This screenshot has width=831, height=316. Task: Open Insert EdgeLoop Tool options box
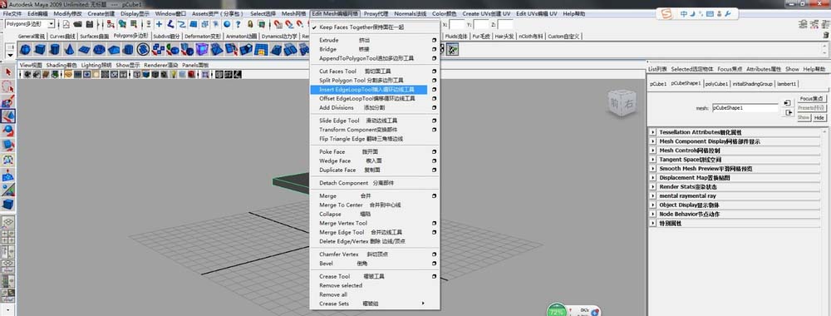(x=434, y=90)
